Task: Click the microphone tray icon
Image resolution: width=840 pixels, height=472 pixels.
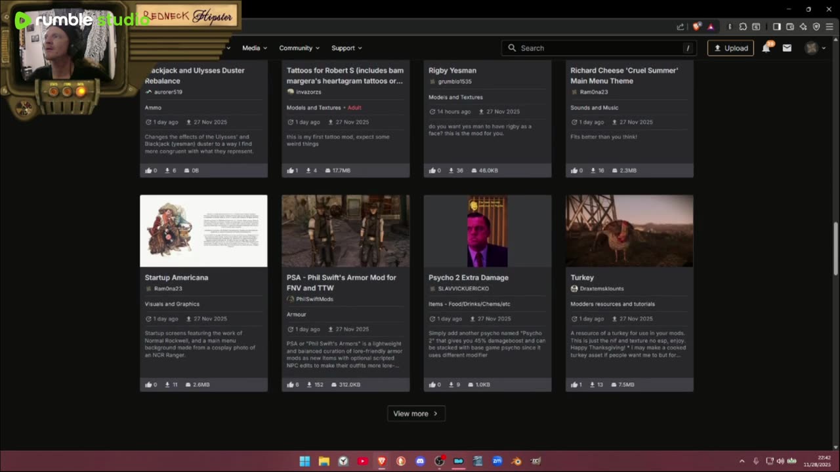Action: click(756, 461)
